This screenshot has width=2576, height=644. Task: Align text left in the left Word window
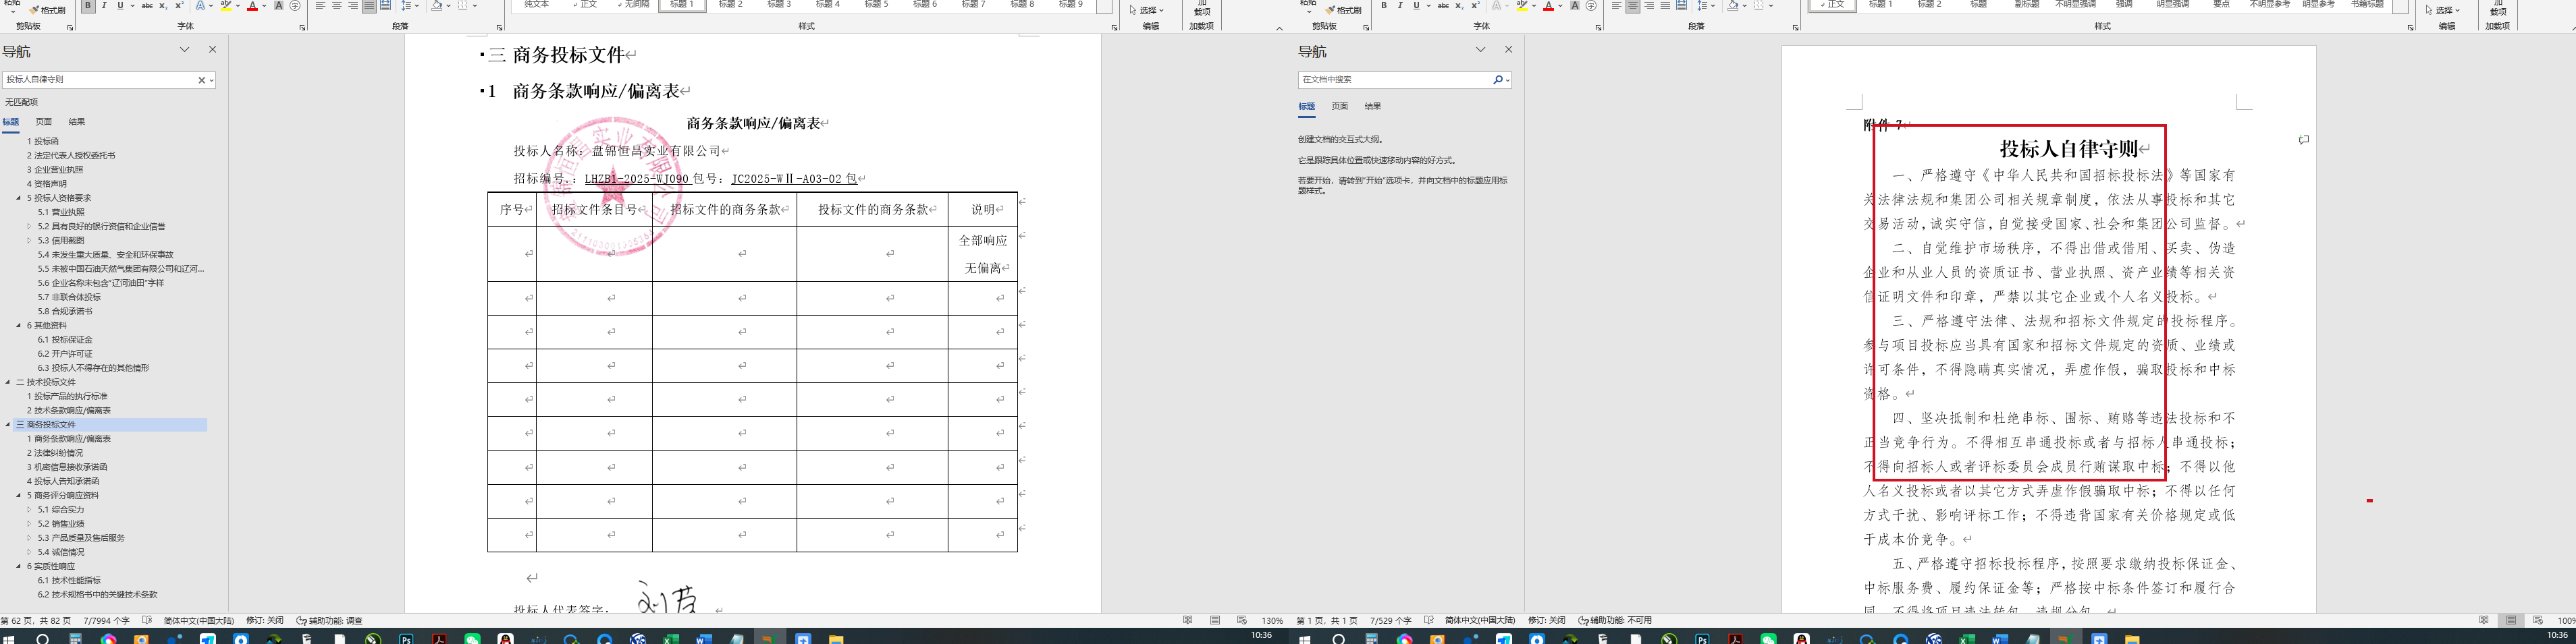pyautogui.click(x=321, y=6)
